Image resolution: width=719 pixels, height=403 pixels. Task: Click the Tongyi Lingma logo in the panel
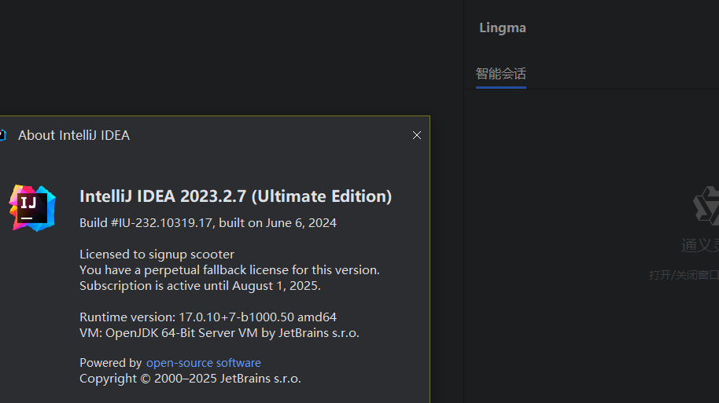706,204
